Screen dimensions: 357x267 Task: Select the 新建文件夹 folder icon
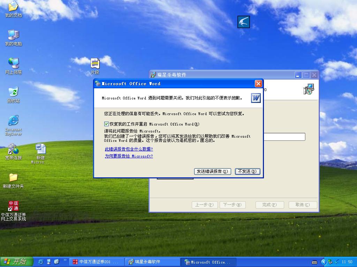tap(14, 180)
